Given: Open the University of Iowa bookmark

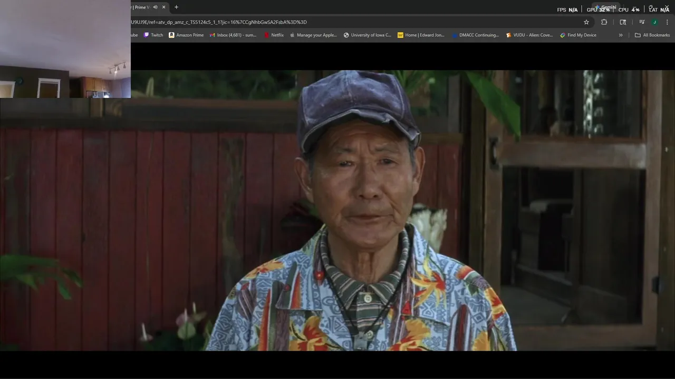Looking at the screenshot, I should point(368,35).
